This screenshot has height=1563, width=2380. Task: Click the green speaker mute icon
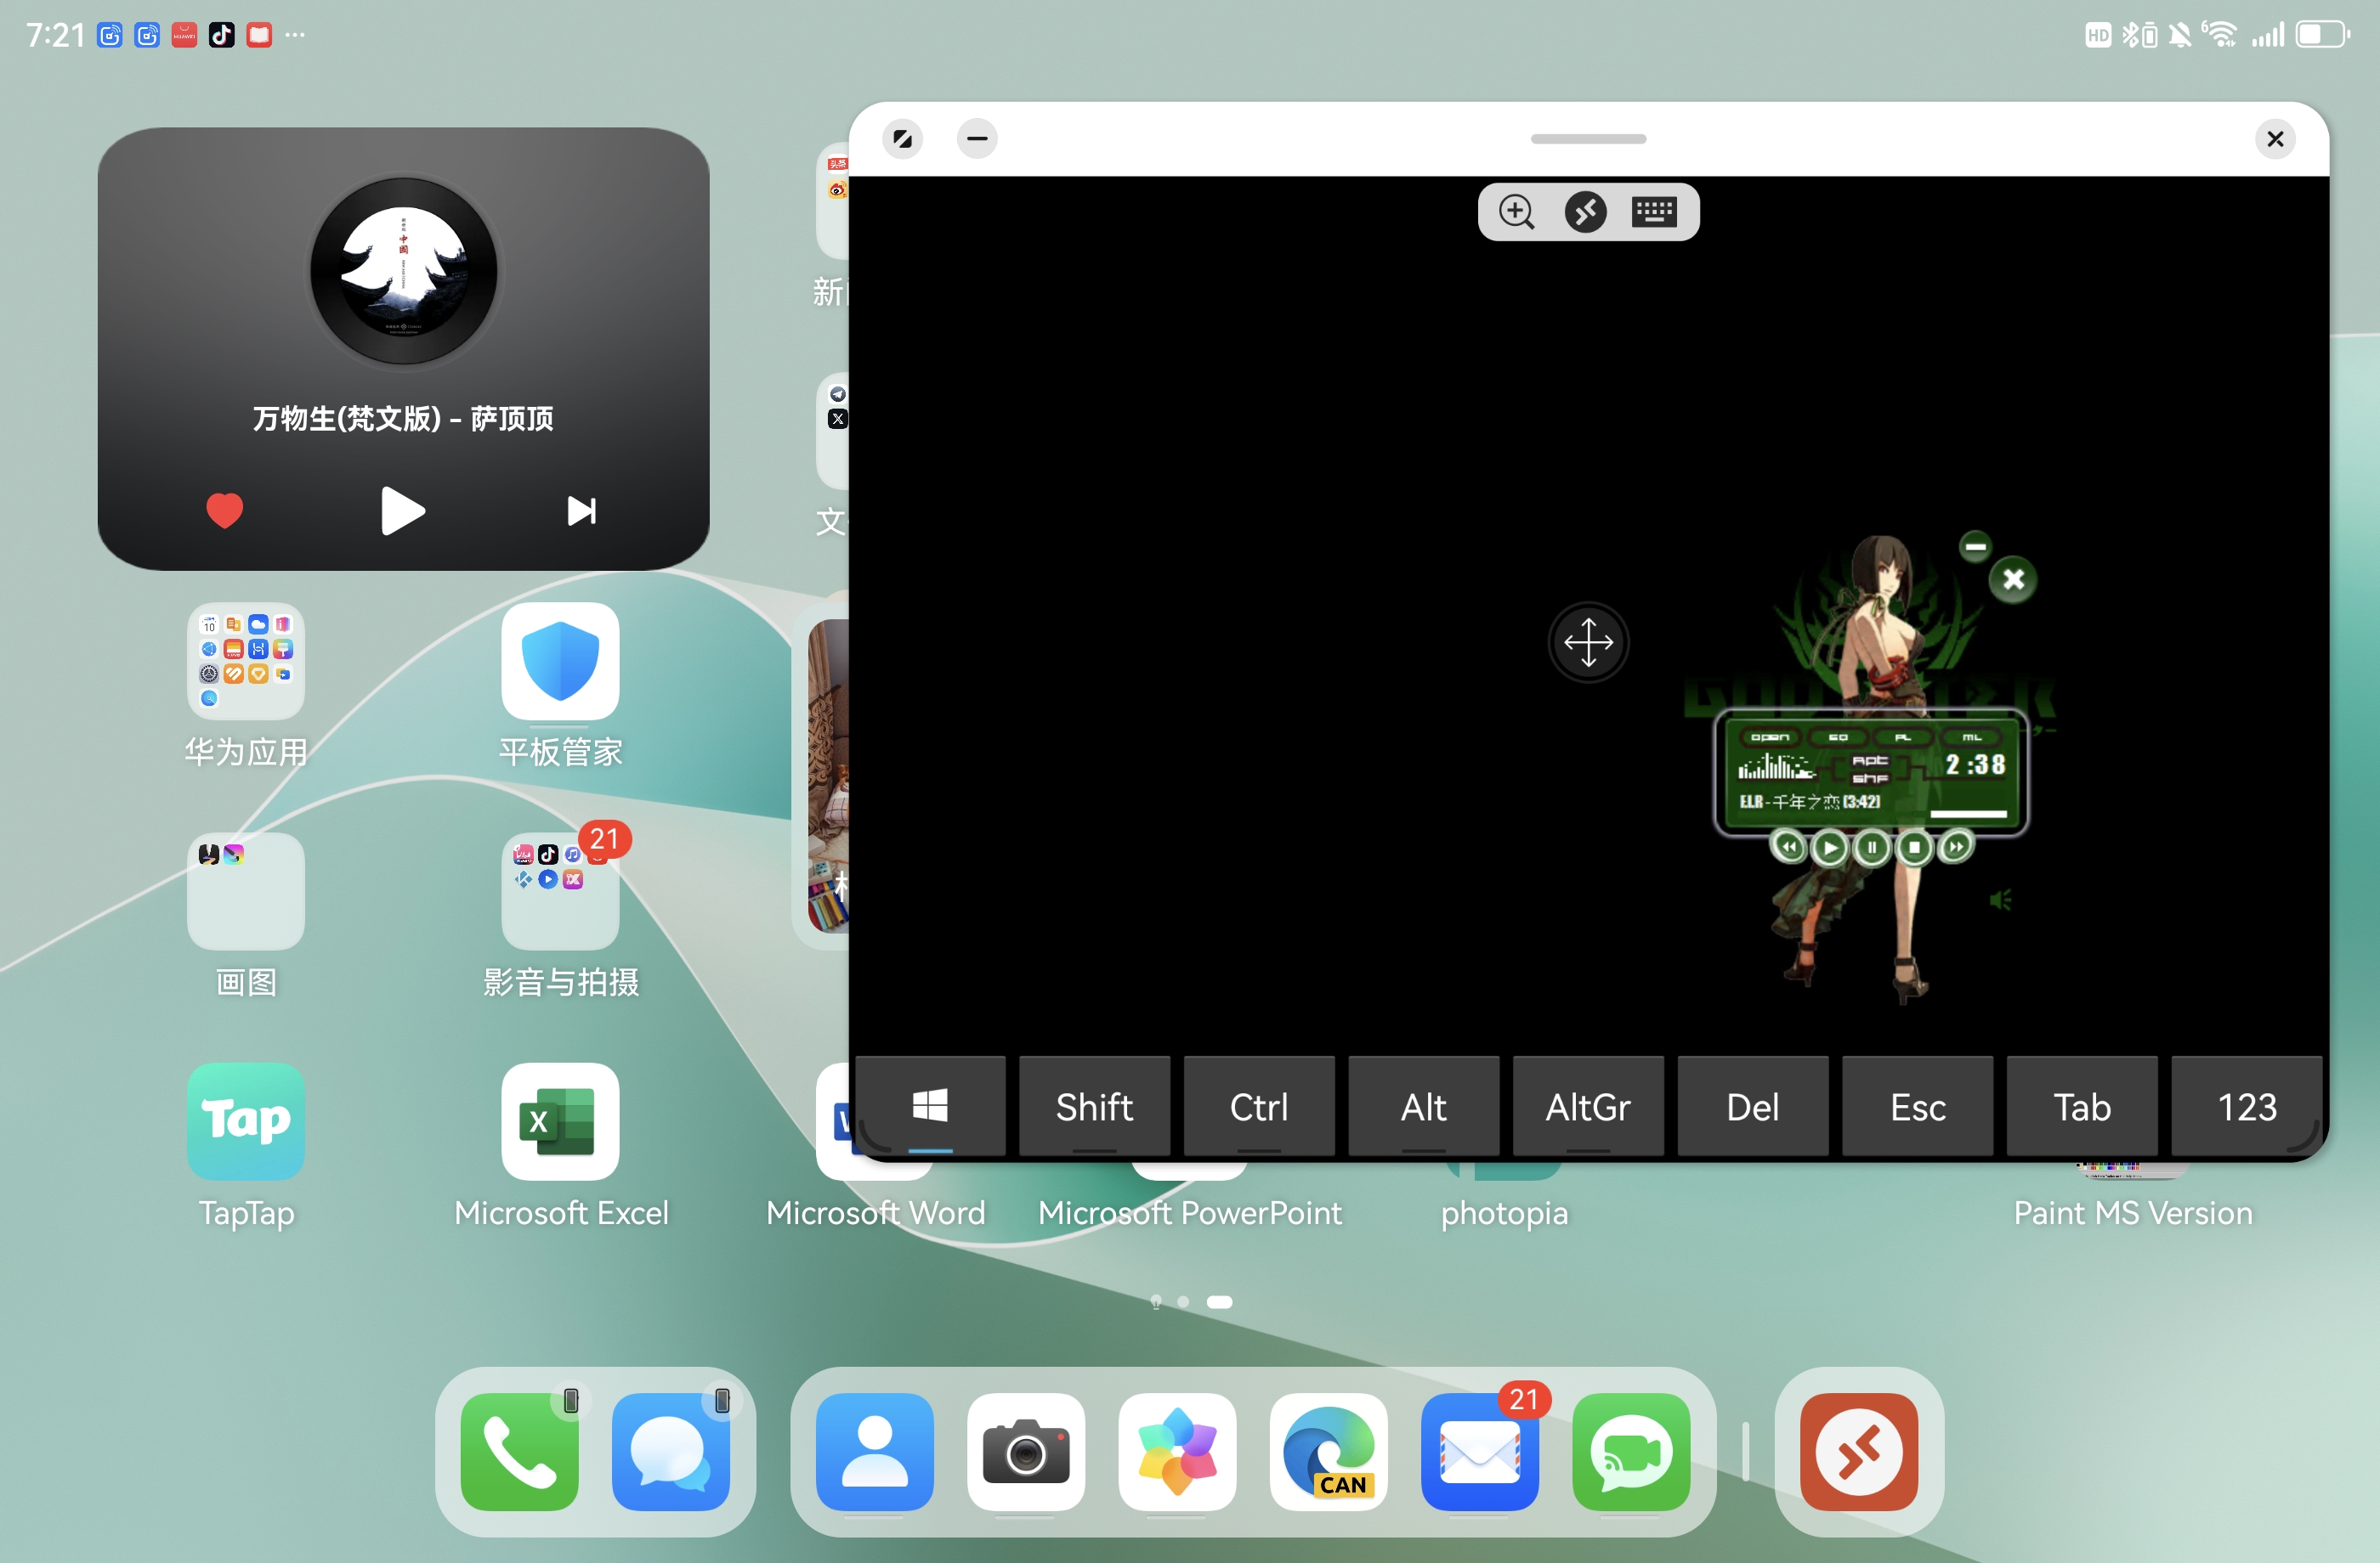click(2000, 900)
